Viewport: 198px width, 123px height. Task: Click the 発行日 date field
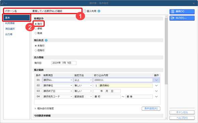tap(64, 63)
